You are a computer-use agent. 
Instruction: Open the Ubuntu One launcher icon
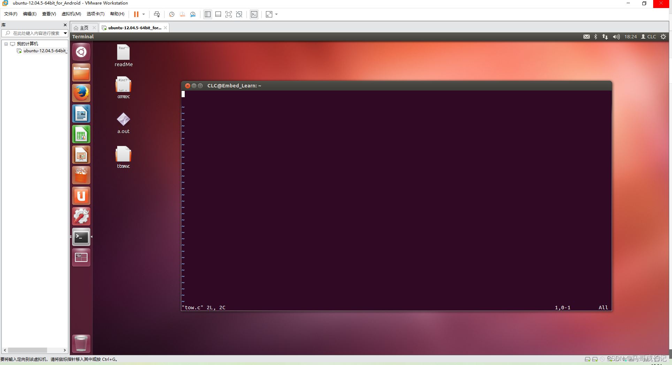(81, 196)
